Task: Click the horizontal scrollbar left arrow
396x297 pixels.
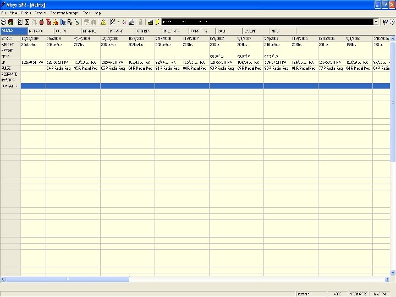Action: (3, 279)
